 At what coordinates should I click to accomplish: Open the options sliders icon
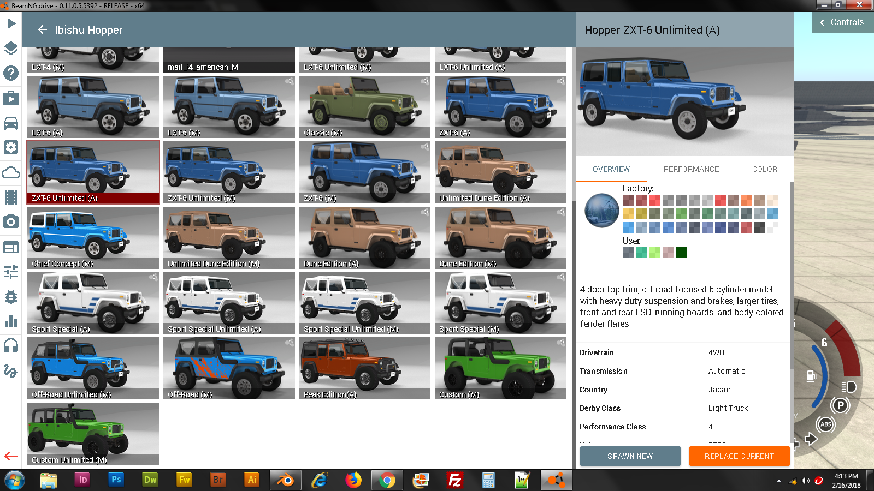[11, 271]
